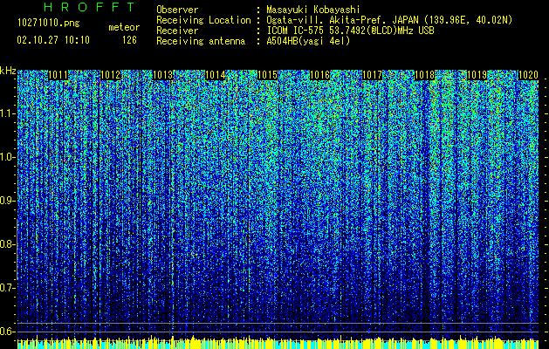Click the 1013 time marker
Image resolution: width=549 pixels, height=349 pixels.
coord(163,75)
